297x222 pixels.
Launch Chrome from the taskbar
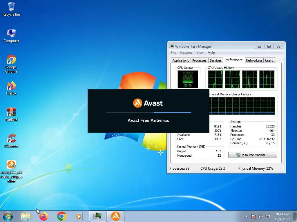click(61, 216)
